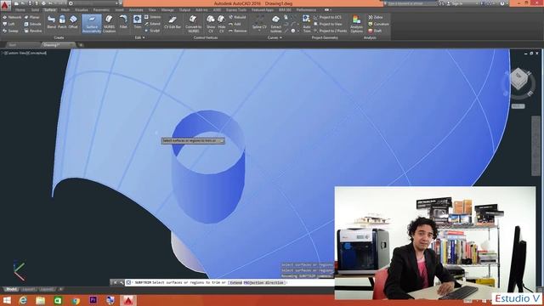Select the Network surface tool

click(x=12, y=17)
